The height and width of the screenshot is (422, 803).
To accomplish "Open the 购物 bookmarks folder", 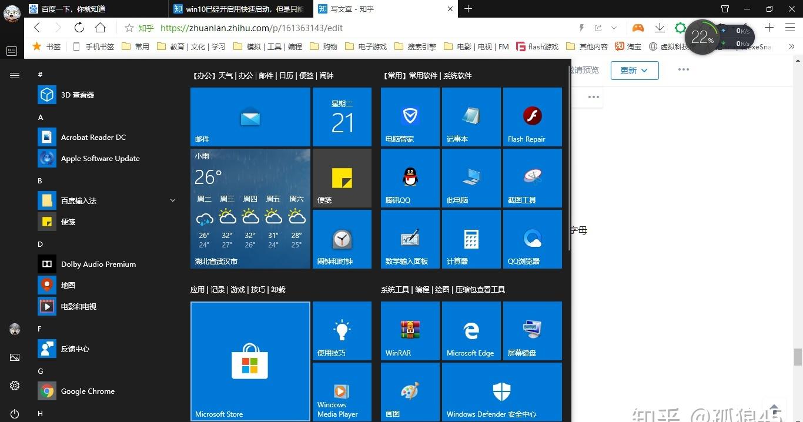I will pos(323,46).
